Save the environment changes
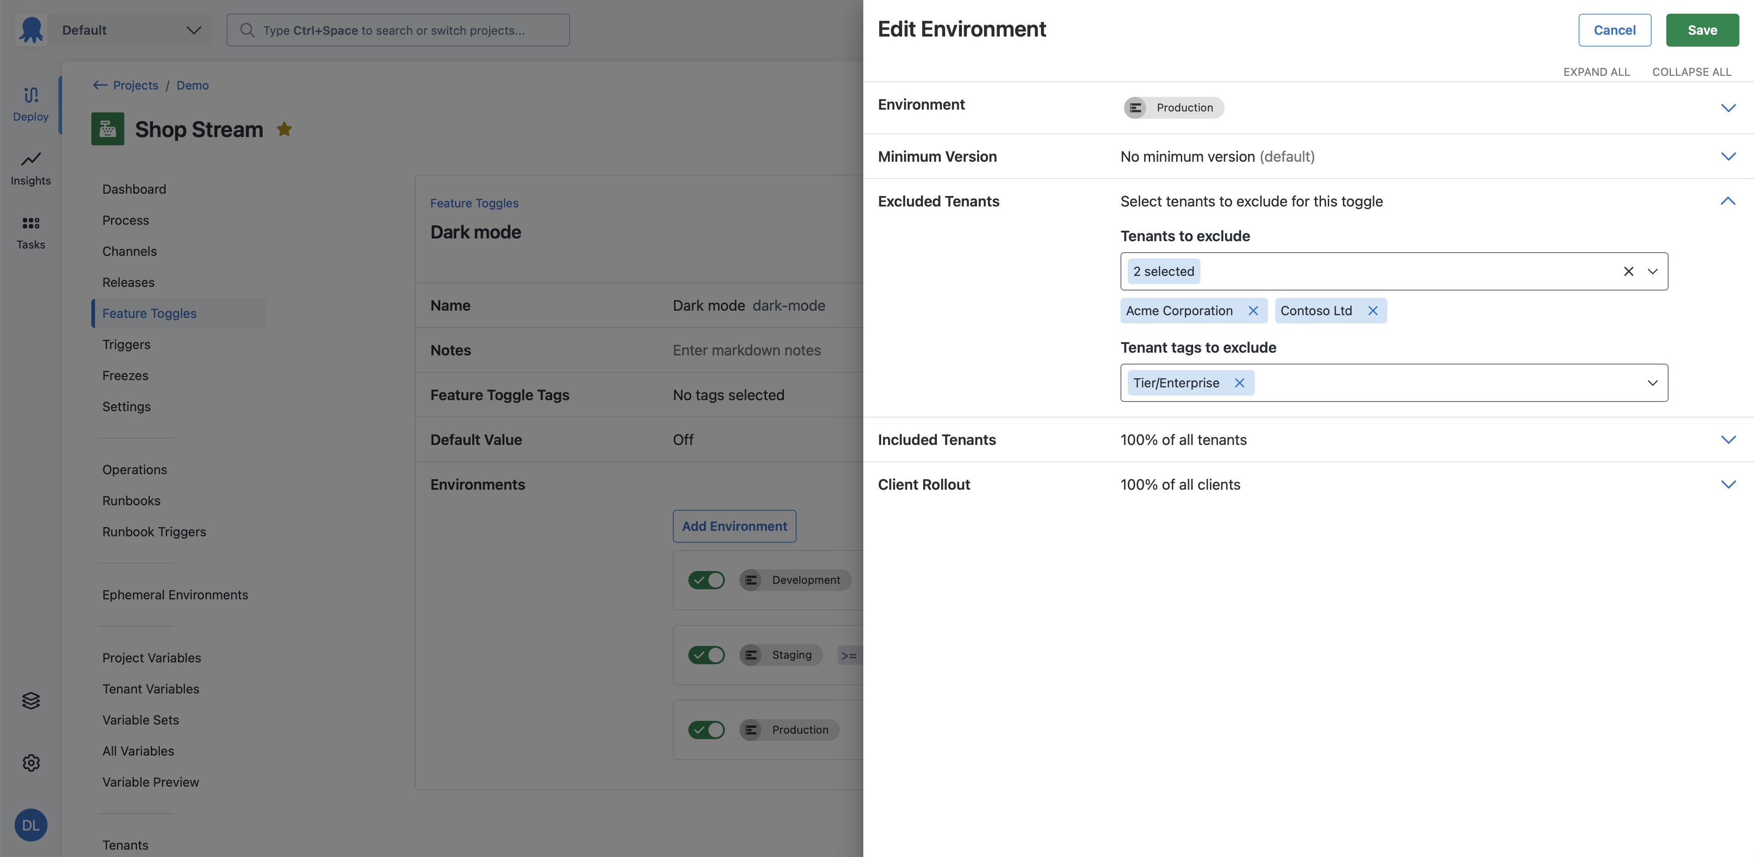 1702,30
